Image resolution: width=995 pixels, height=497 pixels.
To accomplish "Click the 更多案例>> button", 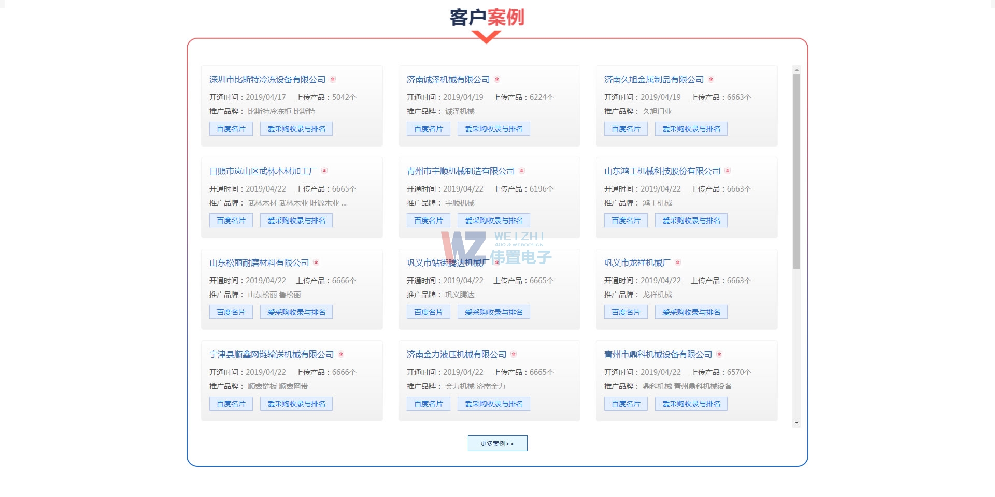I will [x=497, y=443].
